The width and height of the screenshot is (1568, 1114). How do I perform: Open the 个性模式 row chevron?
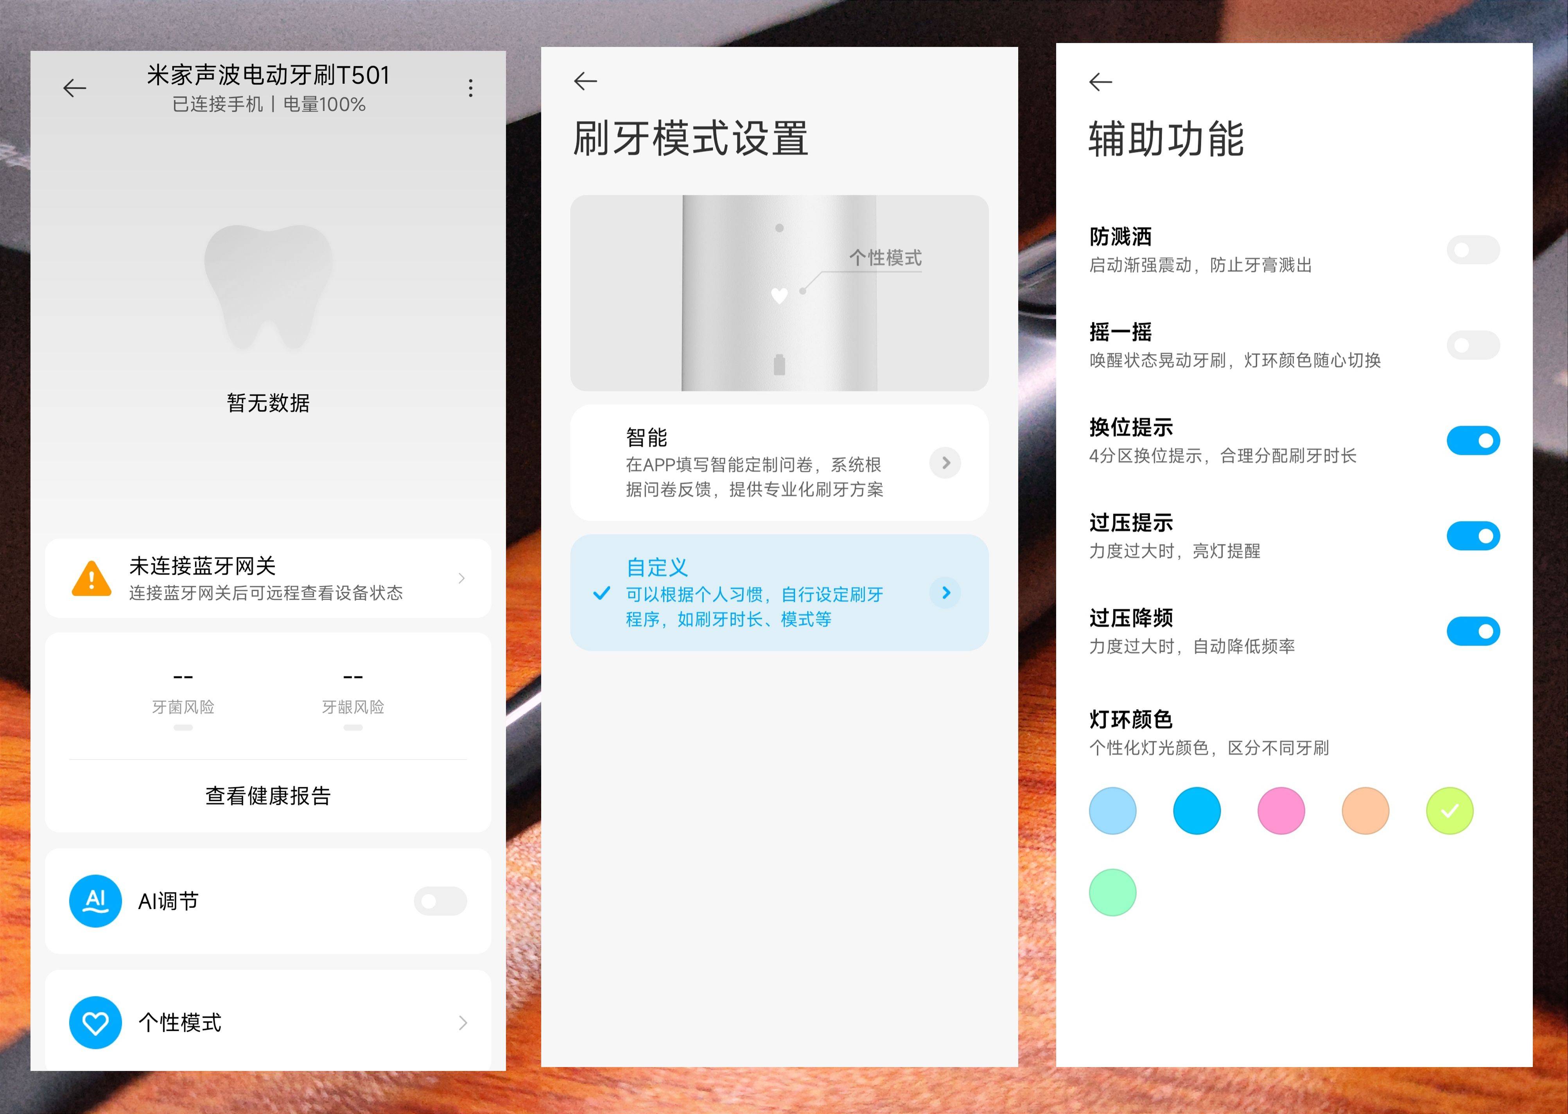click(463, 1023)
